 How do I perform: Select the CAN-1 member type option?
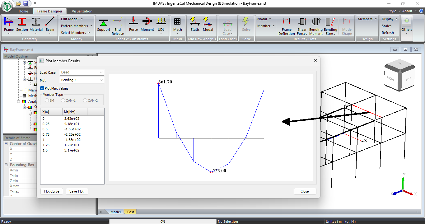(x=63, y=100)
